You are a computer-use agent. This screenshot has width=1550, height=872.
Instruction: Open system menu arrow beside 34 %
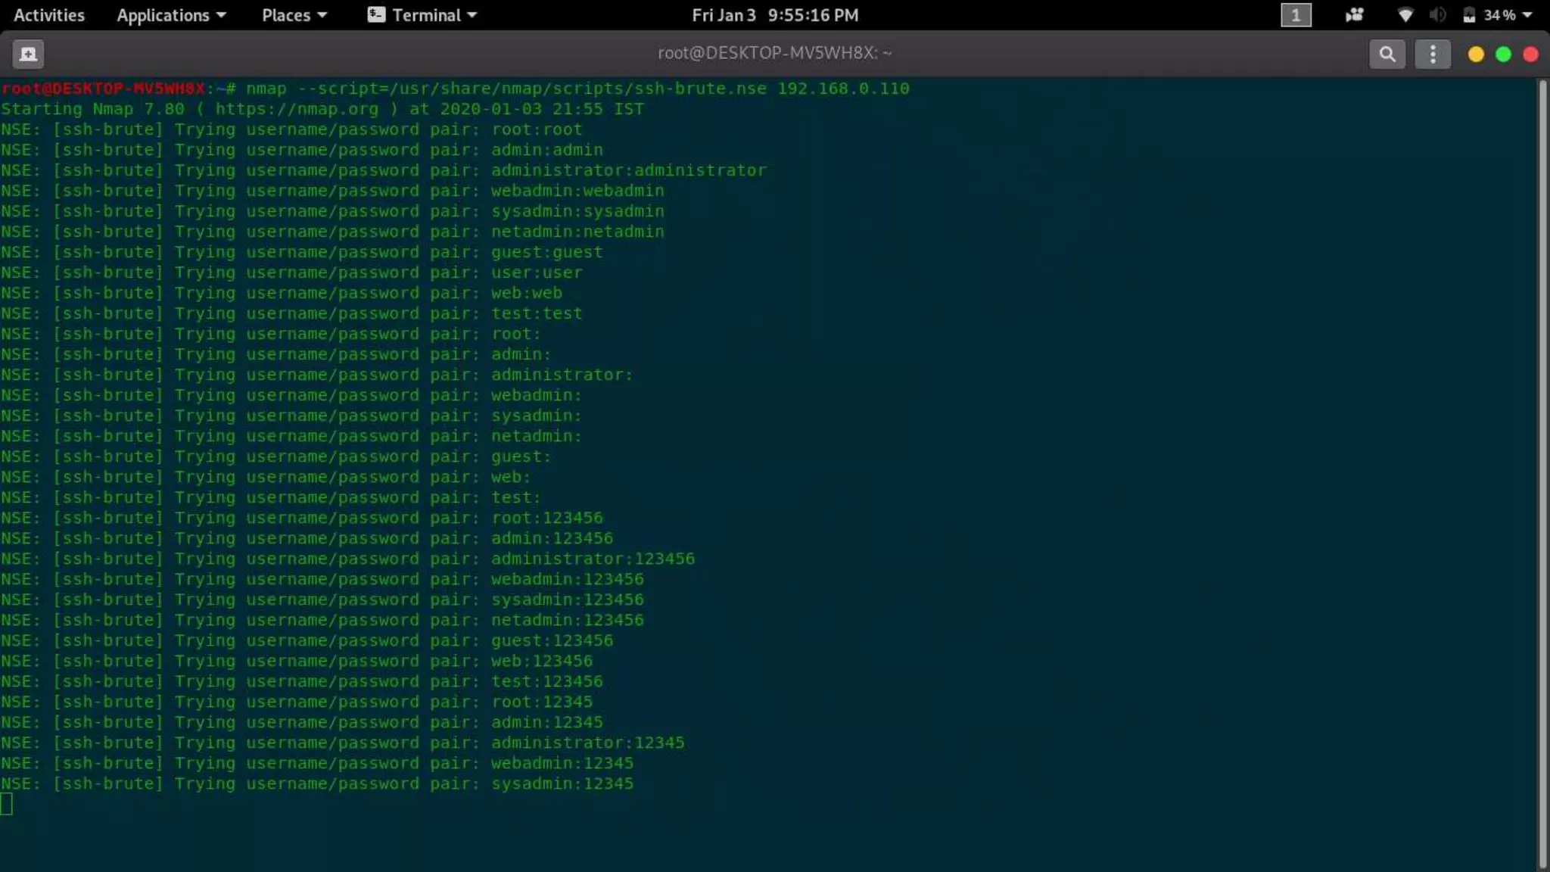[1527, 15]
